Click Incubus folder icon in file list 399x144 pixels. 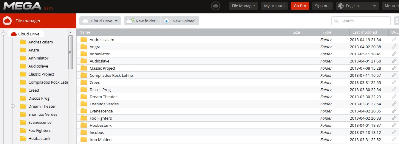[x=84, y=132]
